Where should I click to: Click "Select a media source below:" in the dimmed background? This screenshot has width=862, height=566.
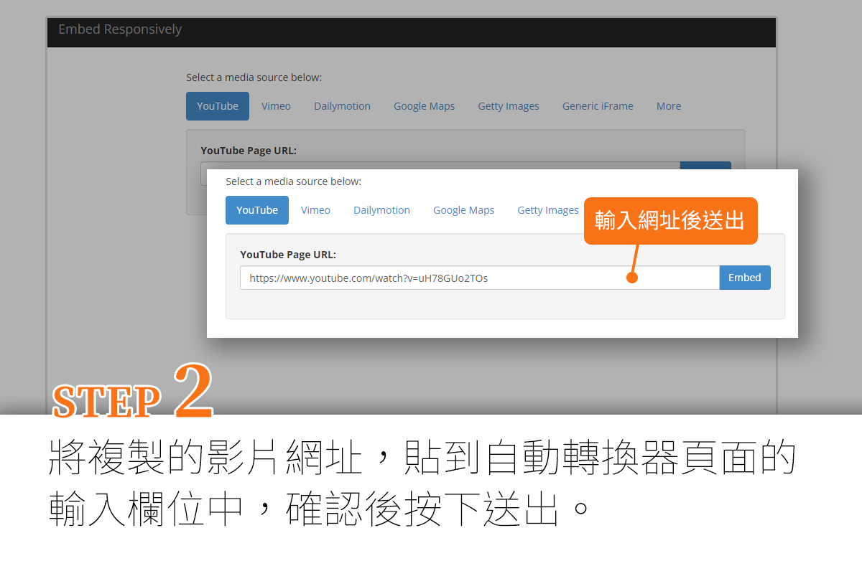click(254, 77)
